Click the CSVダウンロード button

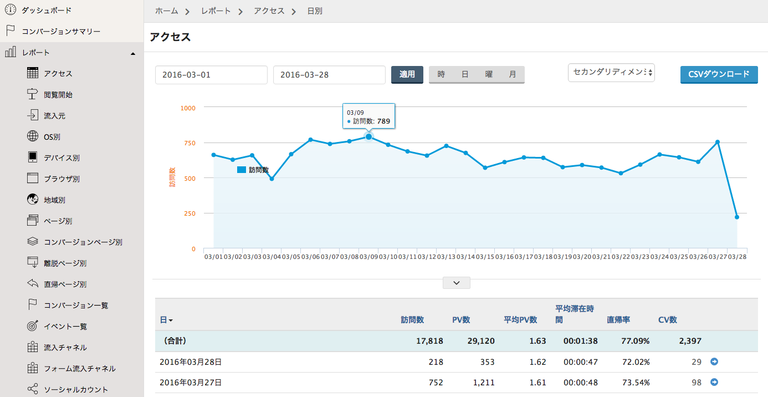[x=719, y=74]
